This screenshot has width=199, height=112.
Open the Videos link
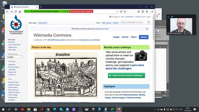point(134,37)
